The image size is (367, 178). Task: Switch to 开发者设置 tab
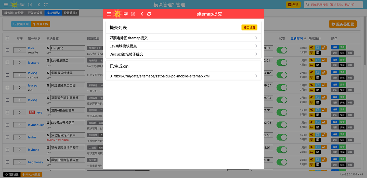click(x=35, y=13)
